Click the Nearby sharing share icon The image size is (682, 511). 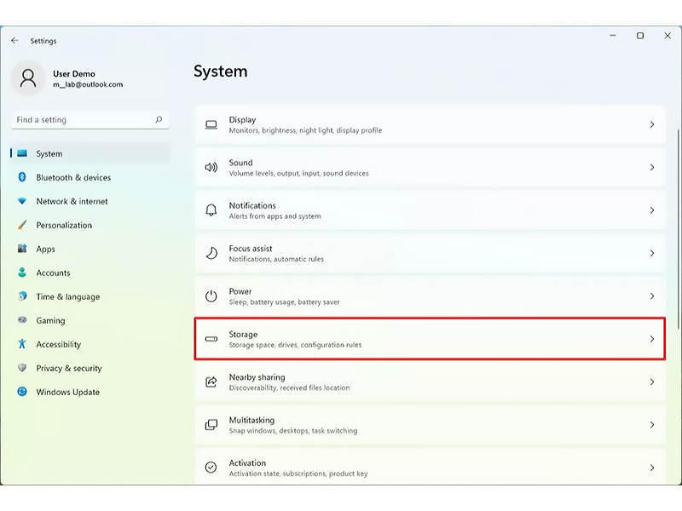coord(211,382)
